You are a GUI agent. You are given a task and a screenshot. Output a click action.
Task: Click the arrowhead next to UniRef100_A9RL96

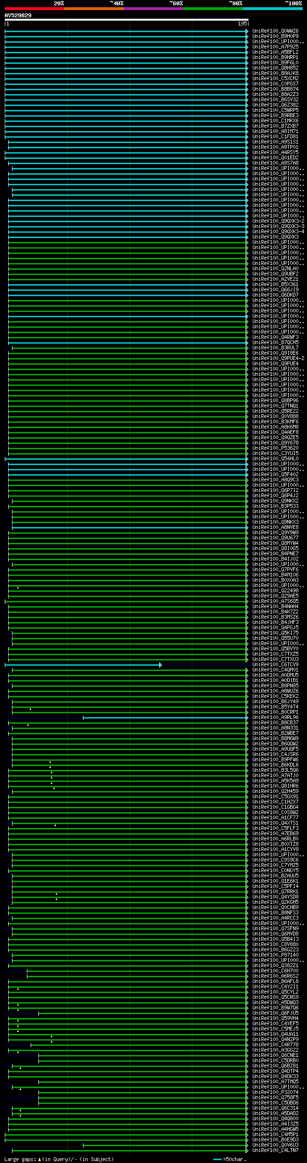[247, 718]
